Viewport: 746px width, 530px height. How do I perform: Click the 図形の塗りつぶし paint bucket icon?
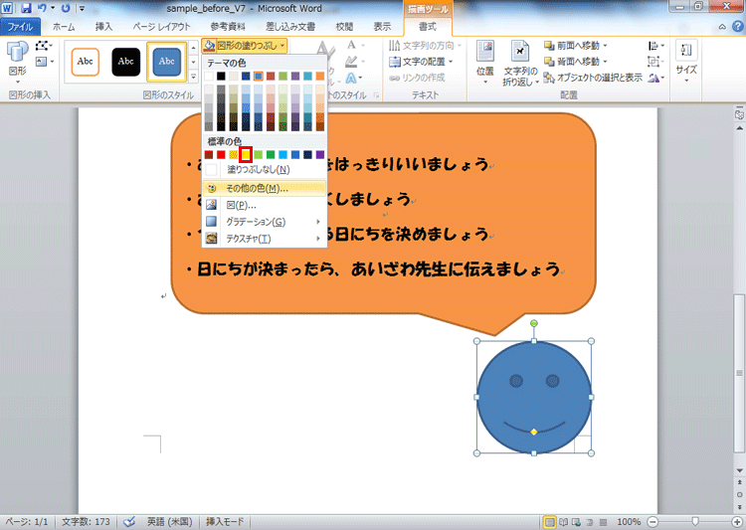(209, 46)
